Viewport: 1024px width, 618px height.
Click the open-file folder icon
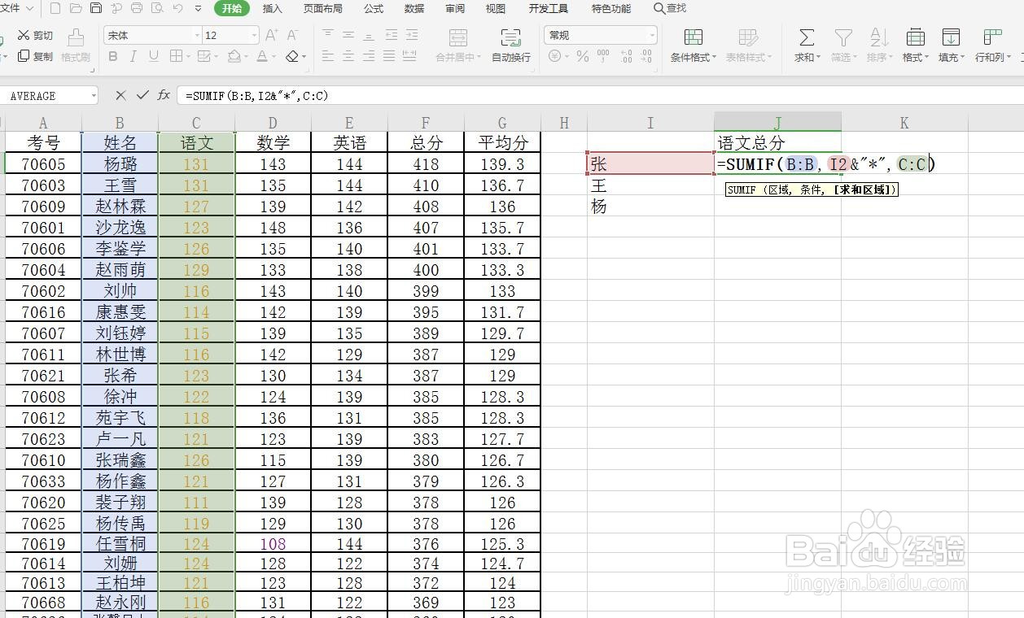tap(76, 8)
